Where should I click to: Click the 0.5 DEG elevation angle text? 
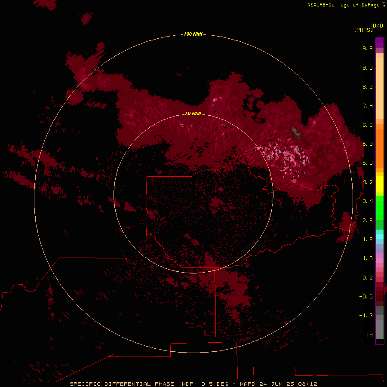(215, 384)
